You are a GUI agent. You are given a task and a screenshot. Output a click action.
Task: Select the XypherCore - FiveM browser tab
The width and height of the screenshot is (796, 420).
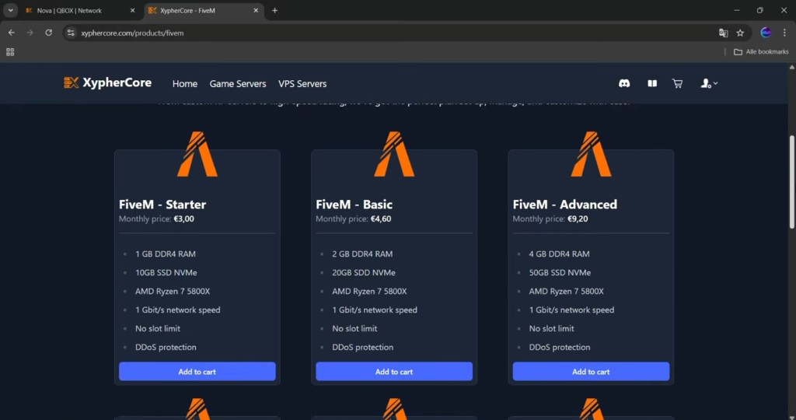[203, 11]
